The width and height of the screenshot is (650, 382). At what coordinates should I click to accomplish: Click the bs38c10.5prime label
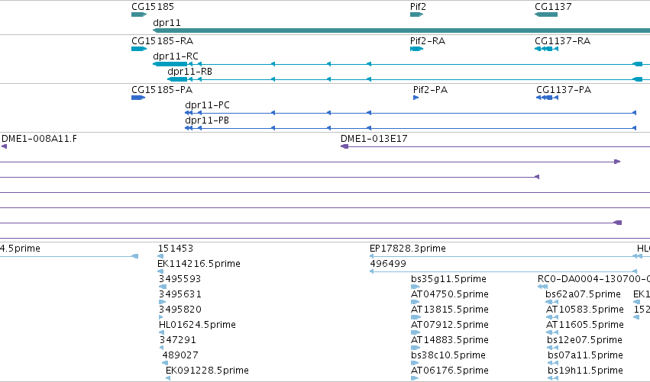448,355
